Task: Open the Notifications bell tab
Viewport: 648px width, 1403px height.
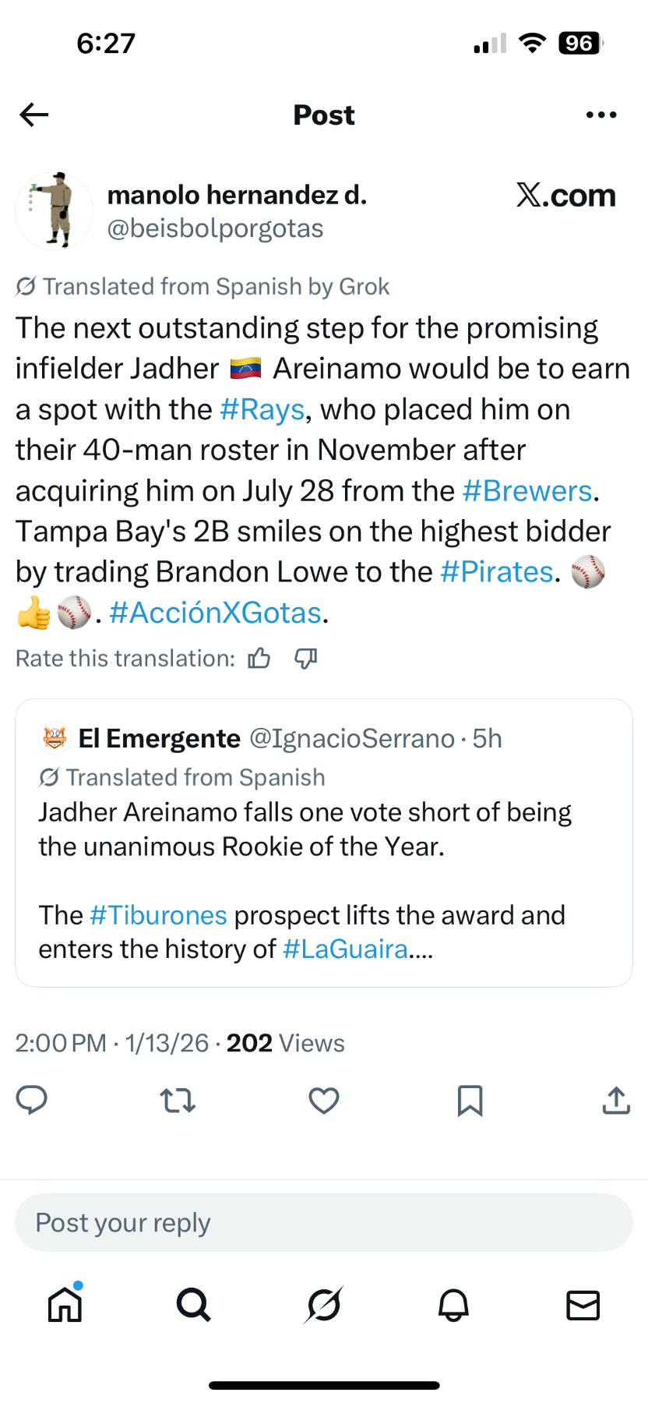Action: coord(453,1304)
